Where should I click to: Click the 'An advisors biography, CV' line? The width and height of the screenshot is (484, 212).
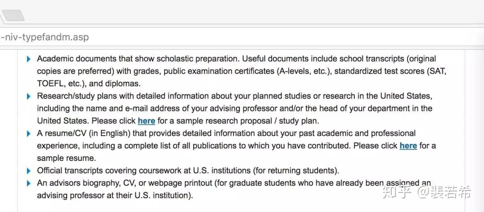point(233,183)
